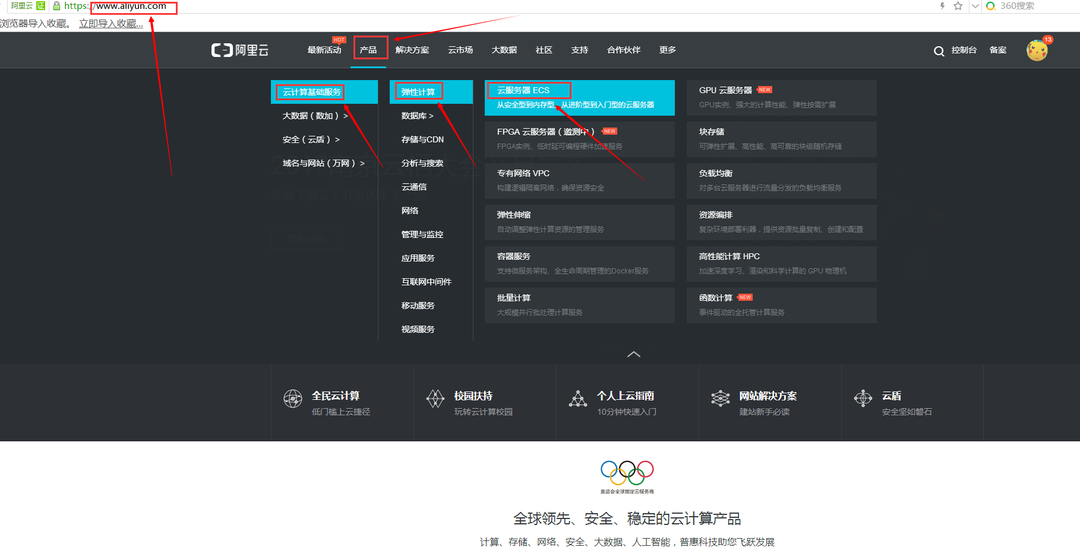Select 应用服务 subcategory
1080x560 pixels.
[x=418, y=258]
